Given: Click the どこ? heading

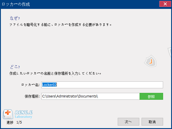Looking at the screenshot, I should pos(15,67).
